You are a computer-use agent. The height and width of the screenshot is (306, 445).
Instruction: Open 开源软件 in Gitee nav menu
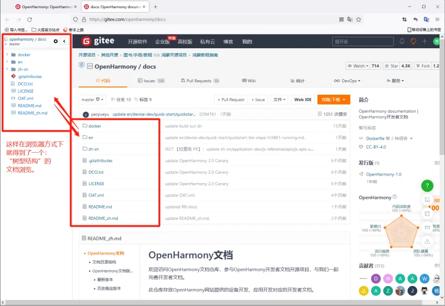[137, 42]
